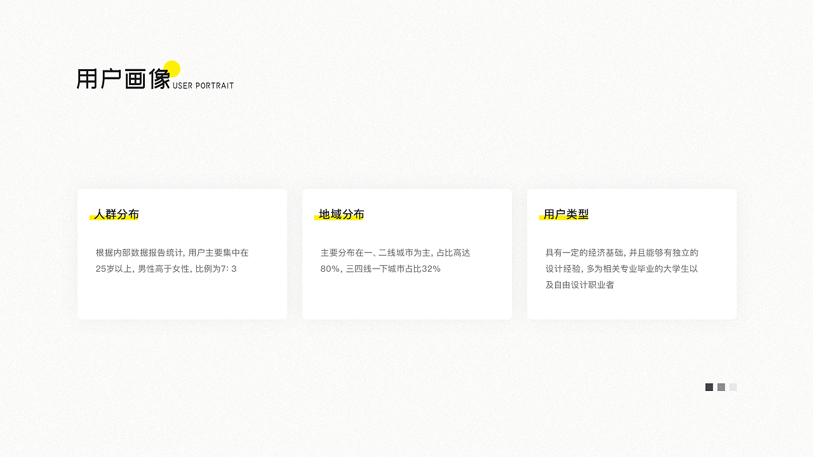Open the 地域分布 card
This screenshot has height=457, width=813.
tap(406, 254)
